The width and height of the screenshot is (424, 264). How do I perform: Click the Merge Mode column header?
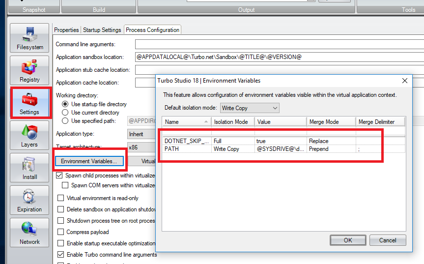(x=331, y=122)
